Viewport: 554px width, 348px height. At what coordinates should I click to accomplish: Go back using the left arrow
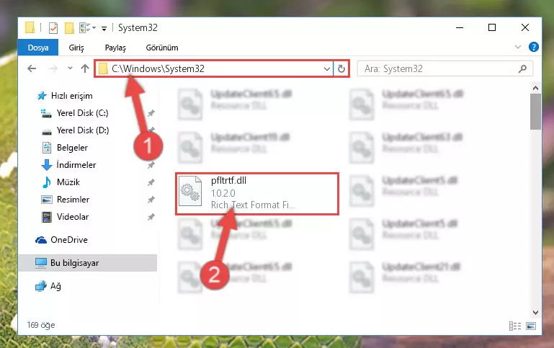click(x=32, y=68)
